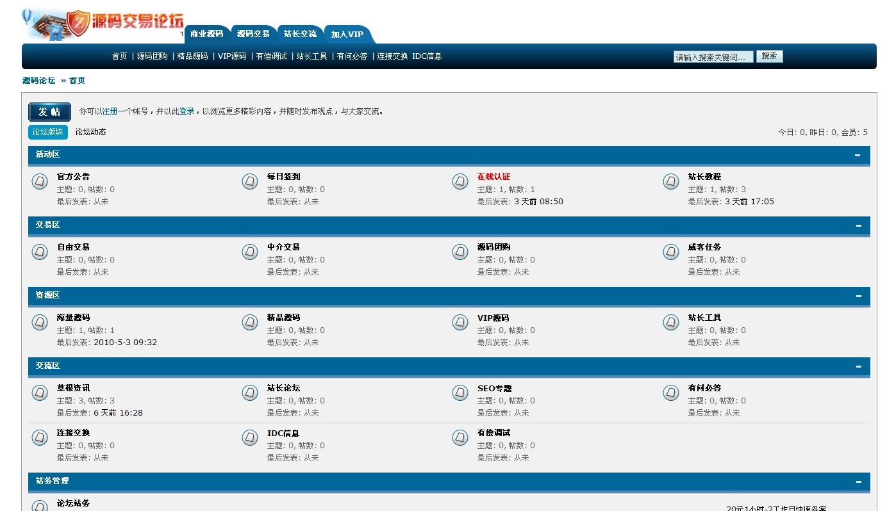Click the forum icon beside 威客任务
Image resolution: width=887 pixels, height=511 pixels.
click(671, 252)
